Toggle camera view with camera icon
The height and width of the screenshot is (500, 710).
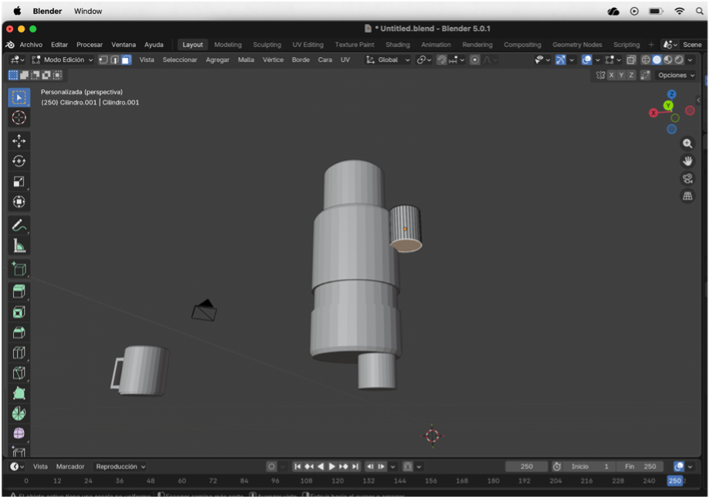click(x=687, y=179)
